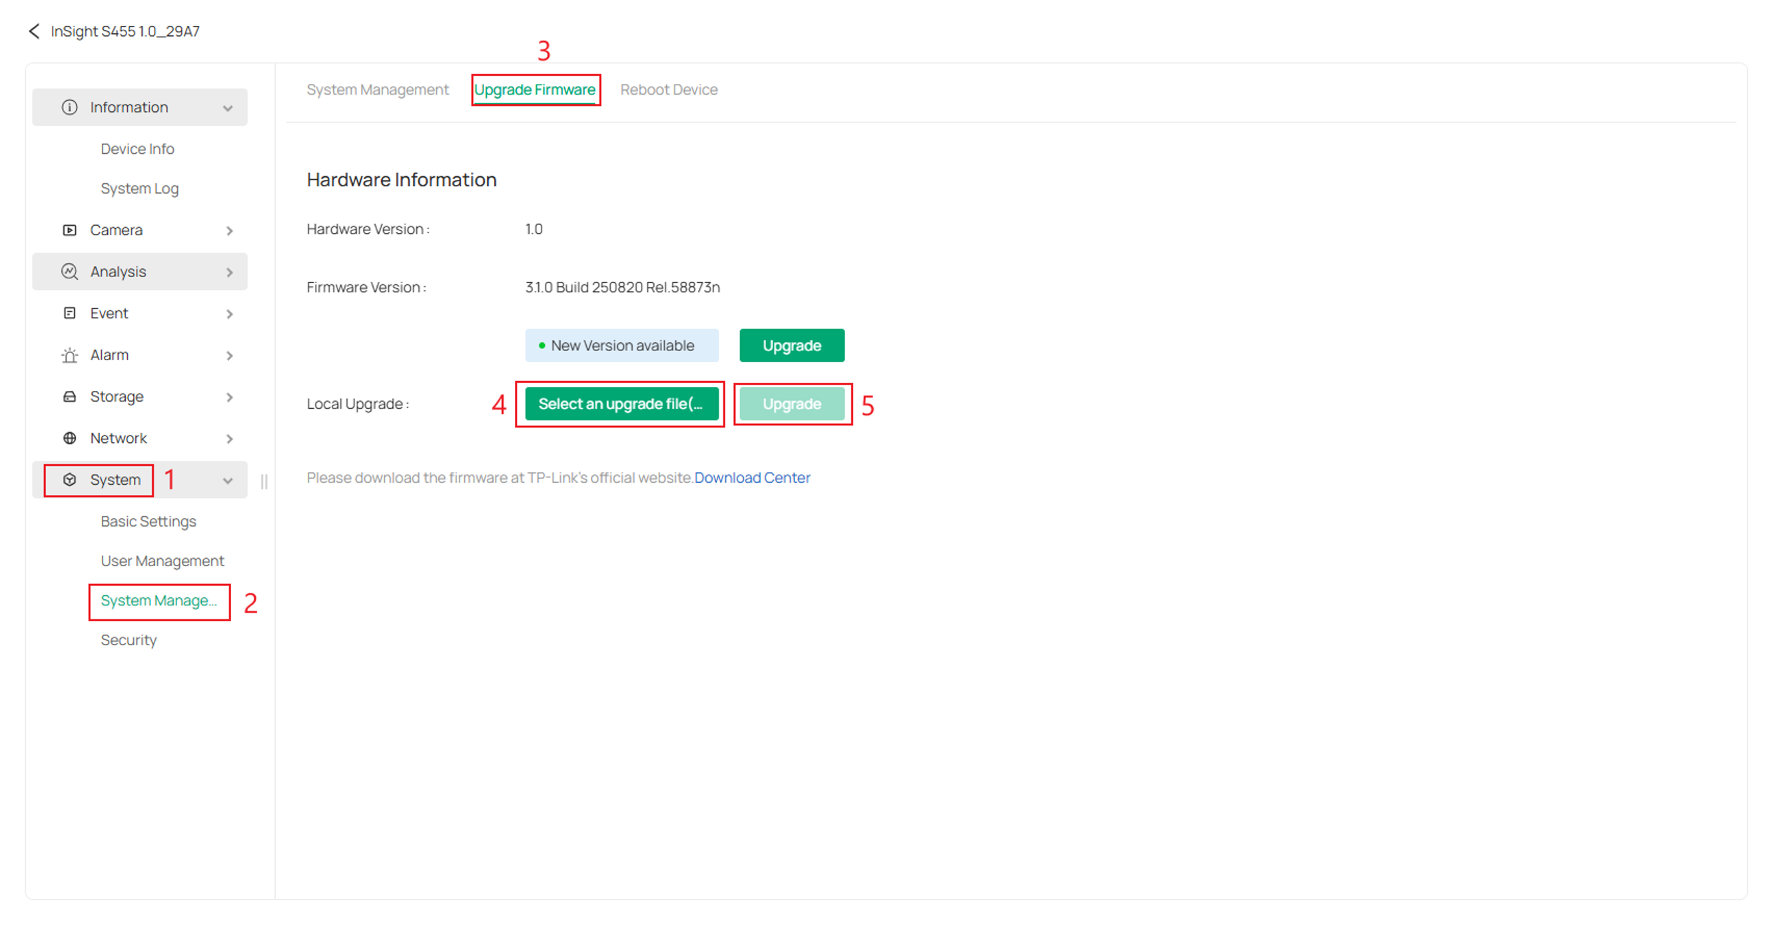Click the InSight S455 1.0_29A7 title
Image resolution: width=1773 pixels, height=925 pixels.
(125, 31)
